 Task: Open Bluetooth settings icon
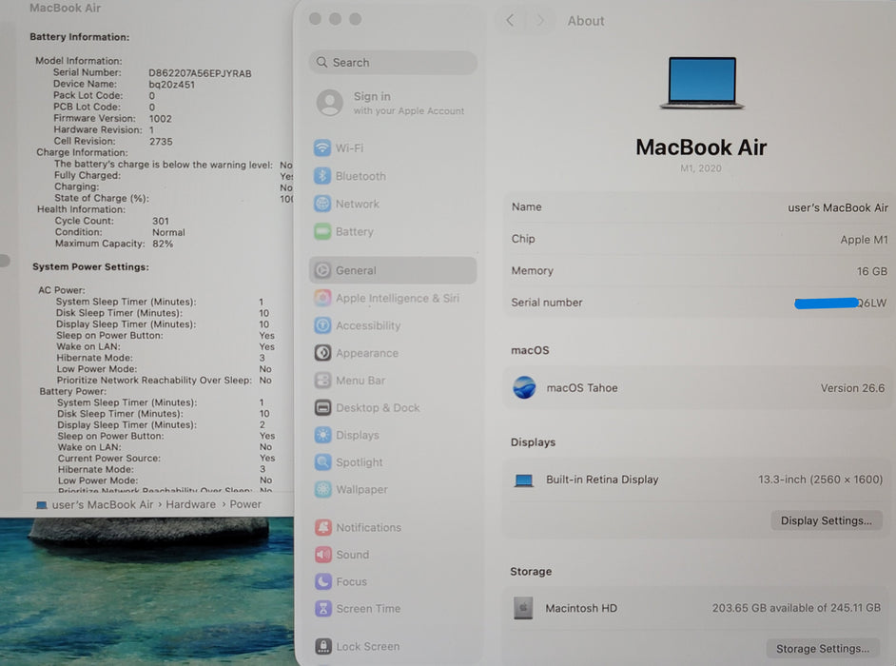coord(322,176)
